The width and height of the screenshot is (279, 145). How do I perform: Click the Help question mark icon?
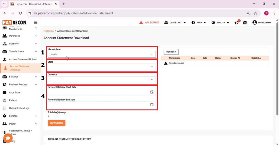click(x=193, y=23)
